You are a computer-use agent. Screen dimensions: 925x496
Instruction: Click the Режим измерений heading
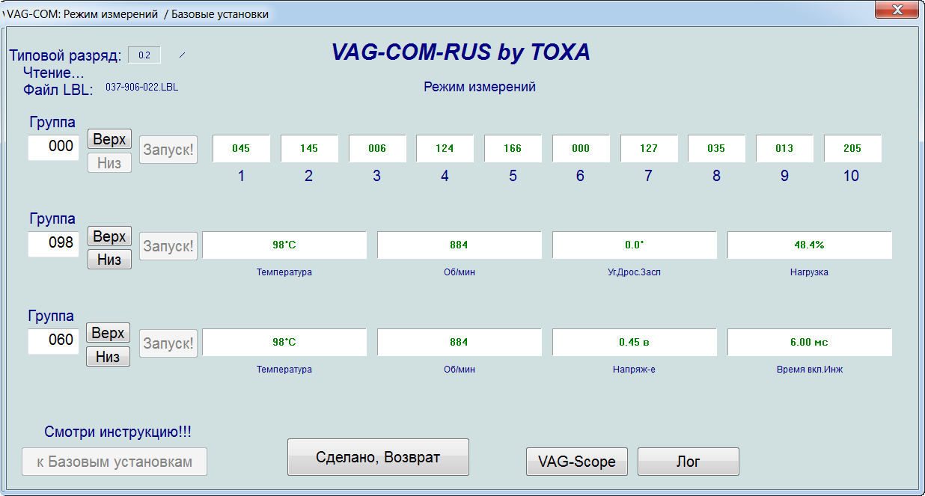click(480, 87)
